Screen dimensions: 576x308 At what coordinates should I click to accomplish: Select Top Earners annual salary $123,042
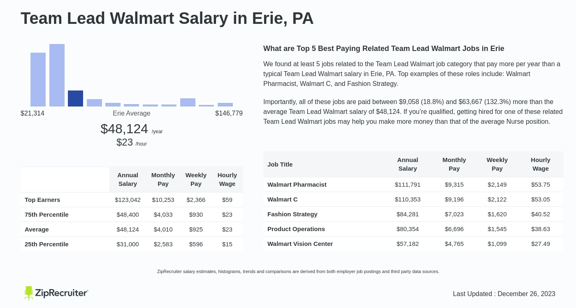click(128, 199)
